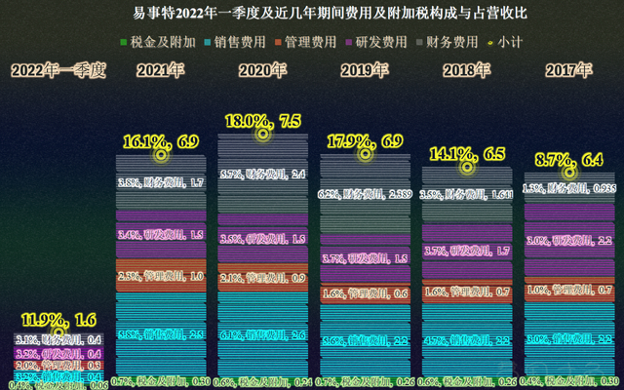The width and height of the screenshot is (624, 390).
Task: Click the label 3.2%, 销售费用, 0.4
Action: tap(58, 376)
